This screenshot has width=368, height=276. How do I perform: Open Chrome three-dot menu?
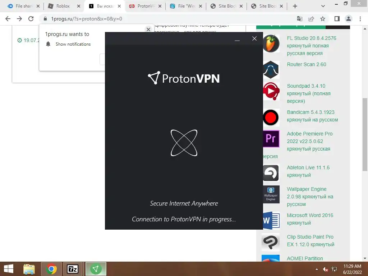tap(360, 19)
